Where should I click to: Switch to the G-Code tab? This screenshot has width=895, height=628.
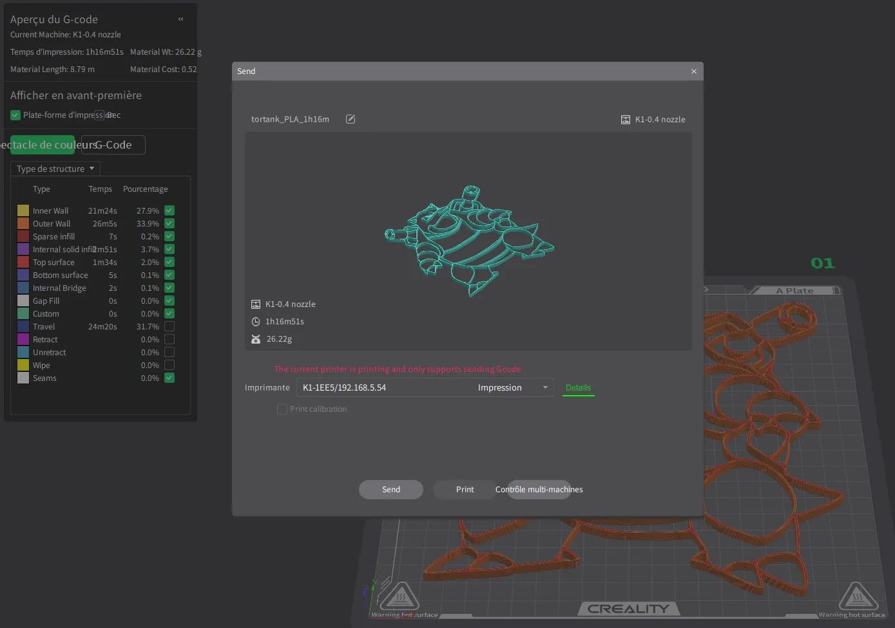pyautogui.click(x=113, y=145)
